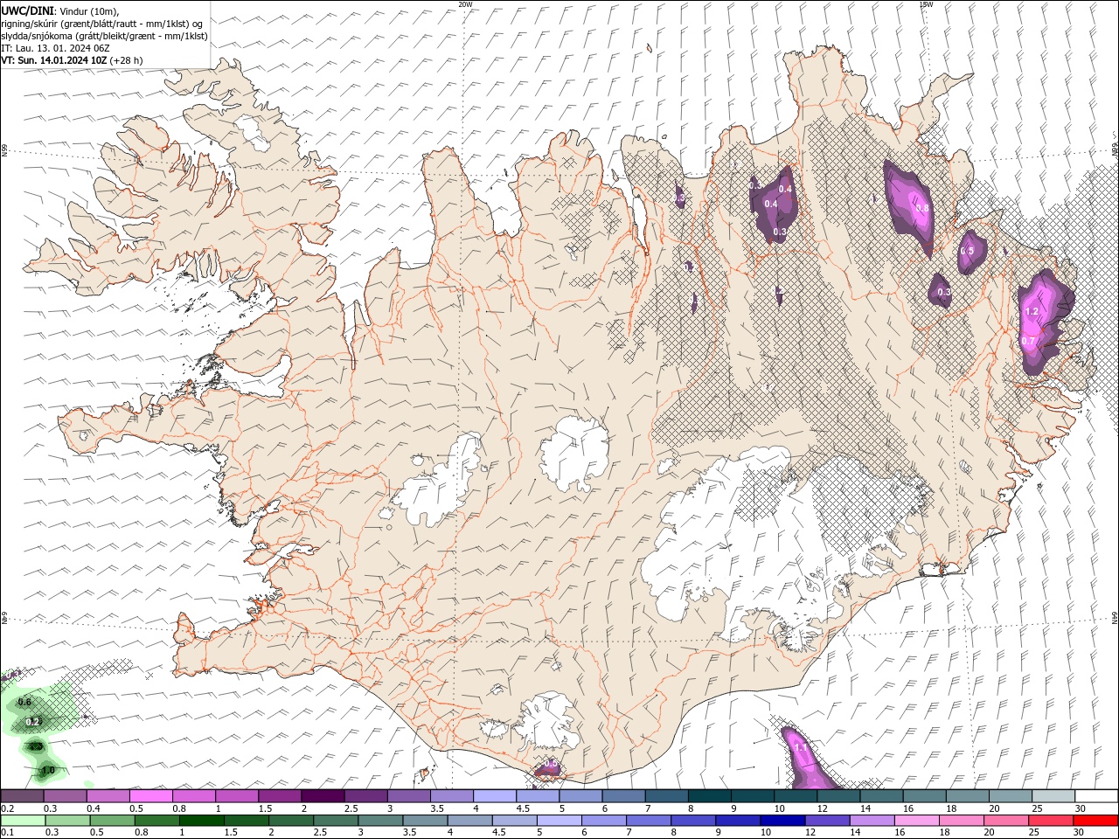This screenshot has height=839, width=1119.
Task: Pick the 1 dark green swatch, bottom scale
Action: pos(201,821)
